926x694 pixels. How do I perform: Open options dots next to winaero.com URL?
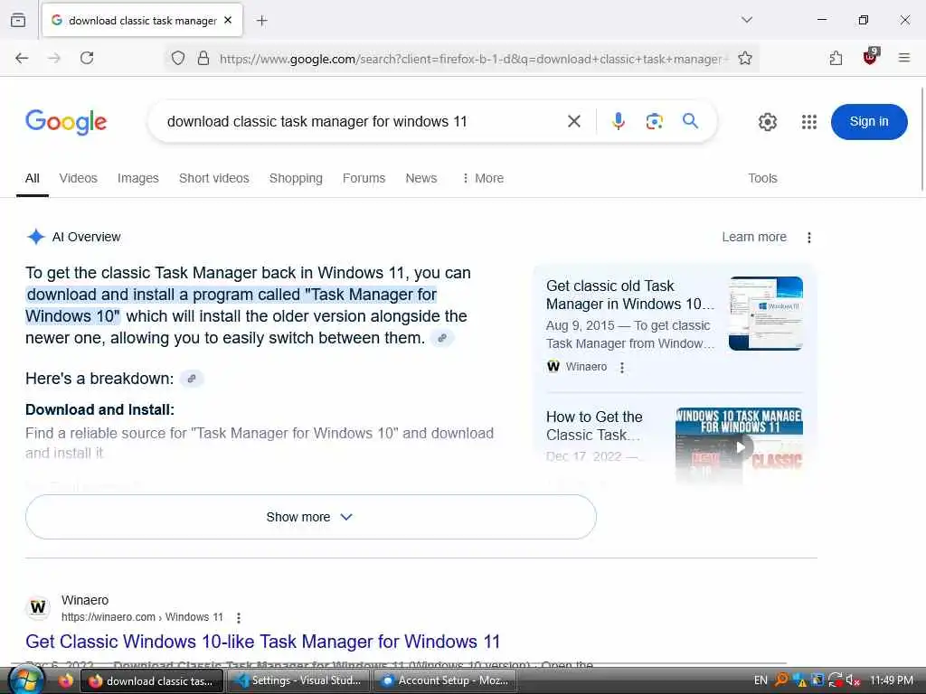click(x=239, y=618)
